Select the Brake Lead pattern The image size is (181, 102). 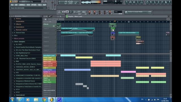pos(50,58)
